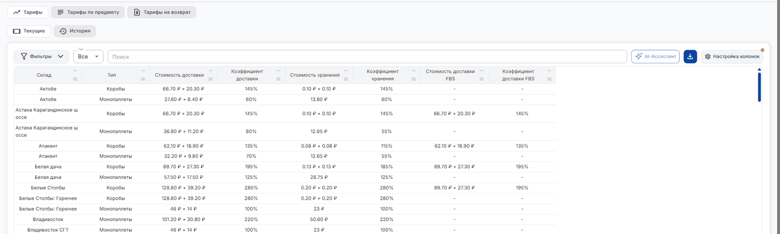Switch to the Тарифы tab
Screen dimensions: 780x234
(28, 12)
